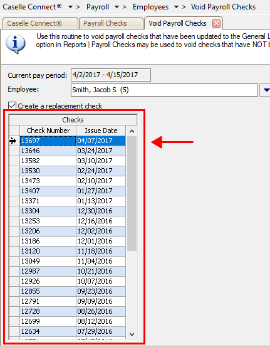The height and width of the screenshot is (347, 270).
Task: Switch to the Caselle Connect tab
Action: 40,23
